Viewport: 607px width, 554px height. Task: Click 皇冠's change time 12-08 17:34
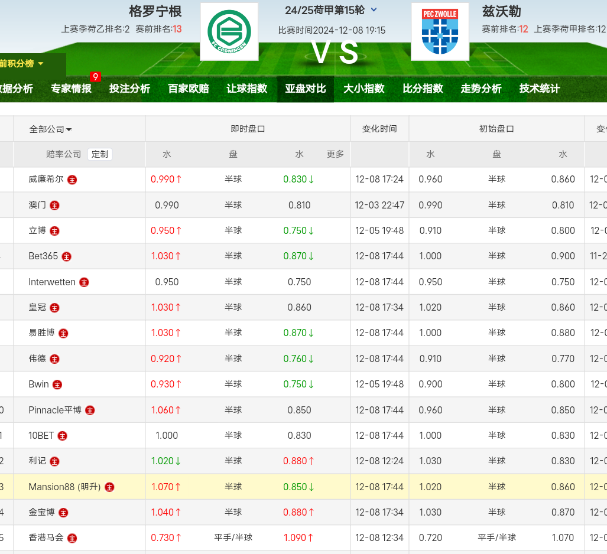[379, 307]
